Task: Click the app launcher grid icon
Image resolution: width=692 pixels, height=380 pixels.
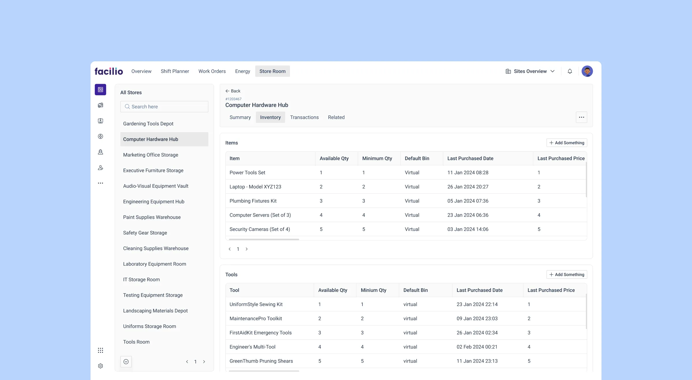Action: (100, 350)
